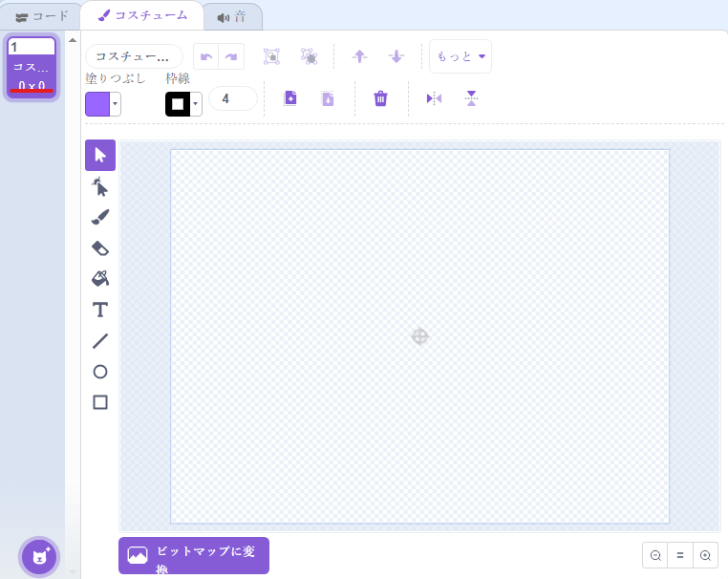Flip the costume vertically
This screenshot has height=579, width=728.
pos(471,98)
